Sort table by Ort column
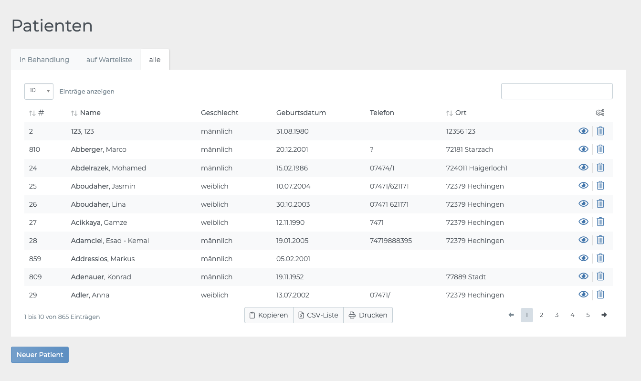The height and width of the screenshot is (381, 641). [x=460, y=113]
